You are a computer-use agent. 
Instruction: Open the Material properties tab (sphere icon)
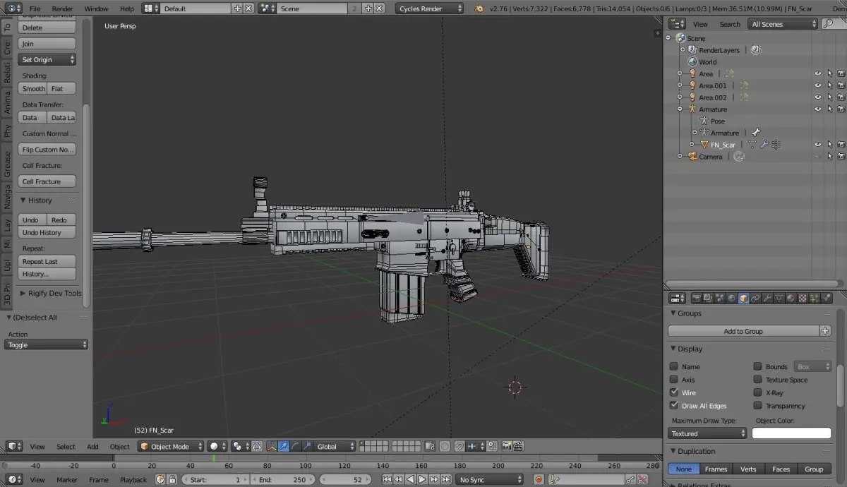(x=791, y=299)
